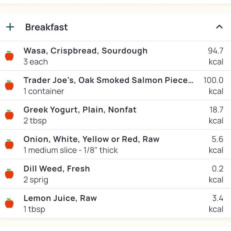Viewport: 231px width, 231px height.
Task: Click apple icon beside Onion entry
Action: pyautogui.click(x=9, y=144)
